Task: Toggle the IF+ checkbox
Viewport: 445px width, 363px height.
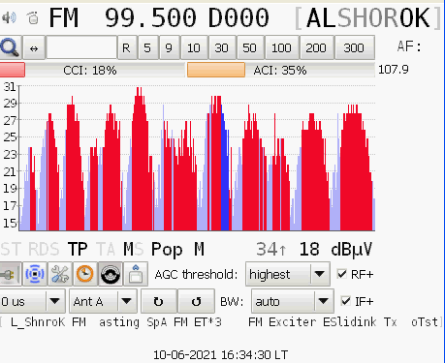Action: [x=345, y=301]
